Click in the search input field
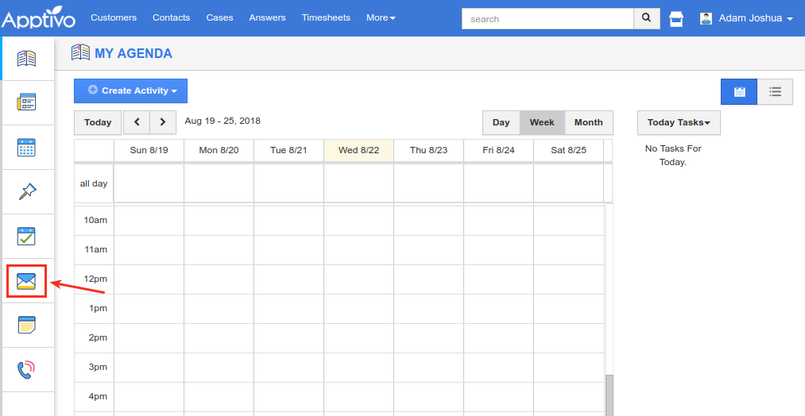Viewport: 805px width, 416px height. 548,18
